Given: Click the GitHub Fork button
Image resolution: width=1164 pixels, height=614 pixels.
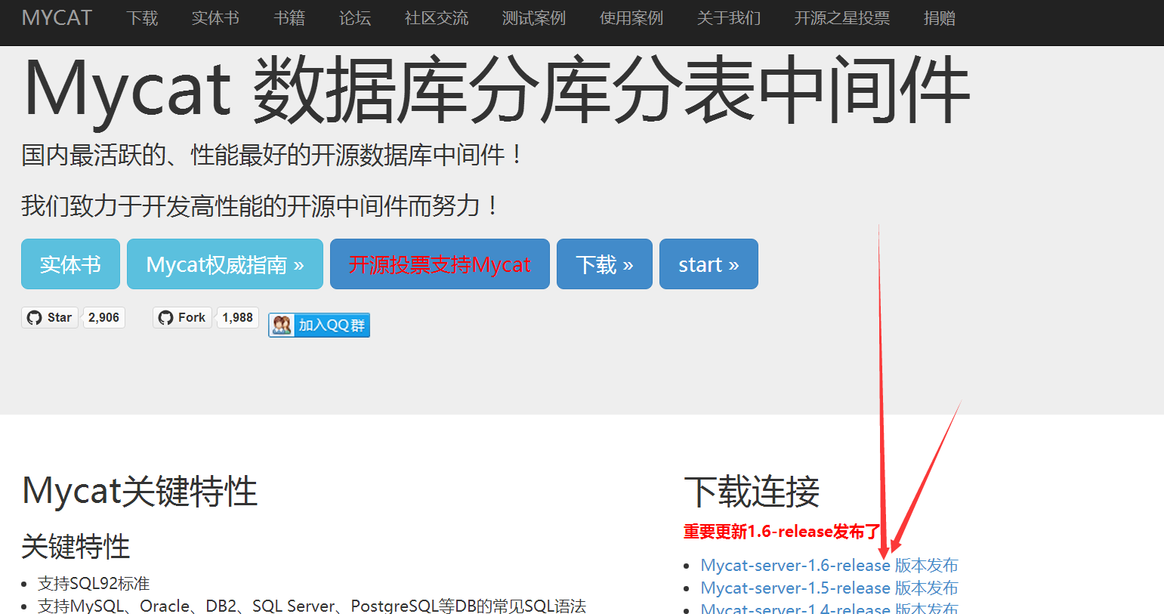Looking at the screenshot, I should [182, 317].
